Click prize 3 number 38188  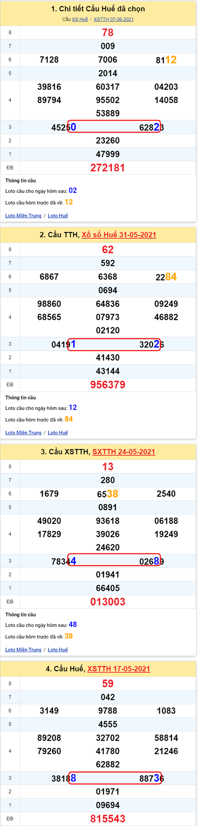(64, 778)
